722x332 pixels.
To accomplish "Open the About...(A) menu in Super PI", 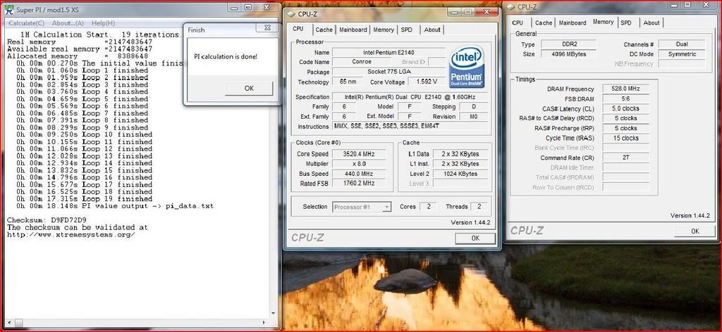I will tap(68, 23).
